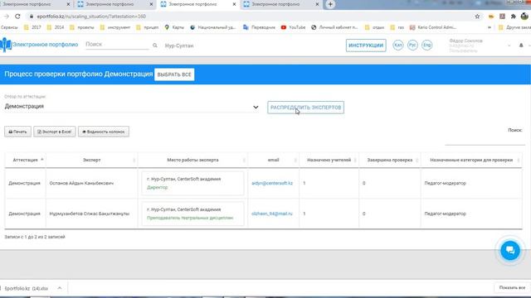This screenshot has width=531, height=298.
Task: Open downloaded Eportfolio.kz (14).xlsx file
Action: point(27,288)
